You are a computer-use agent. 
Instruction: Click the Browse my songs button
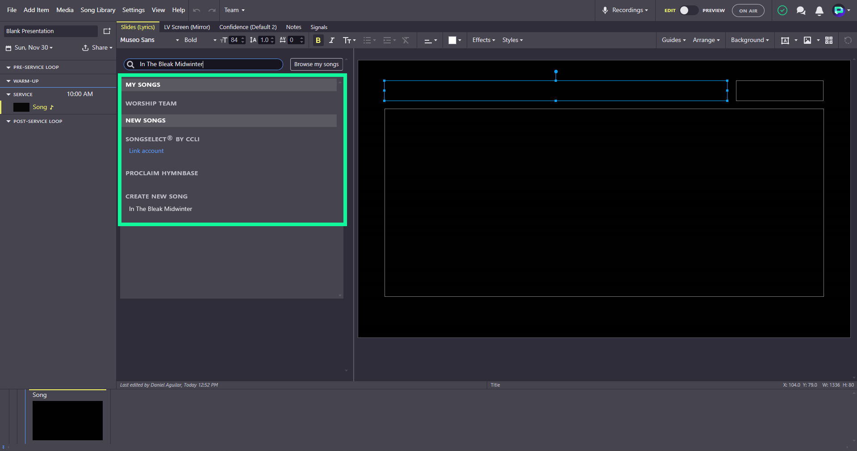(317, 64)
